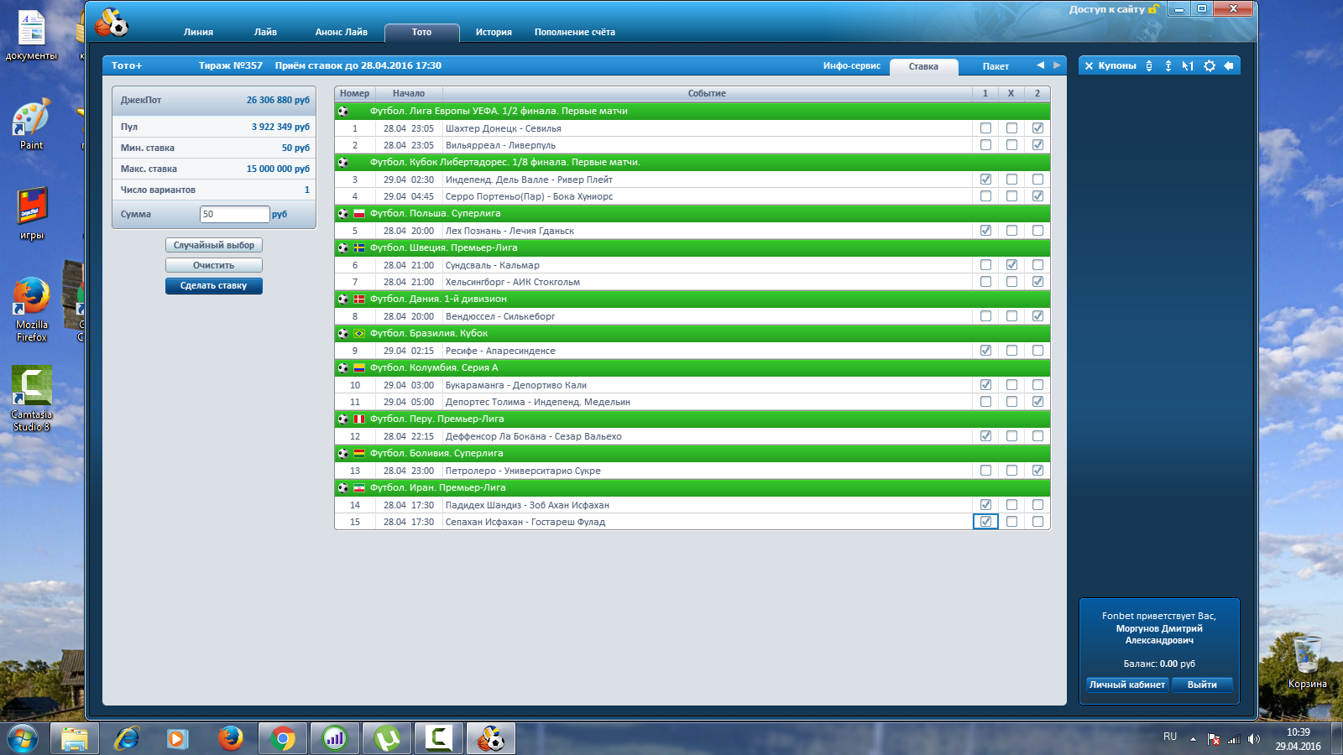This screenshot has width=1343, height=755.
Task: Open the Windows Start menu
Action: [x=23, y=738]
